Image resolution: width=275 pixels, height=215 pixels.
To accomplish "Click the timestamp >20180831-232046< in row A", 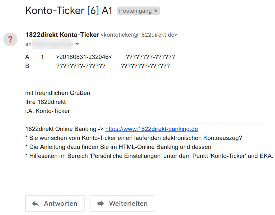I will 84,57.
